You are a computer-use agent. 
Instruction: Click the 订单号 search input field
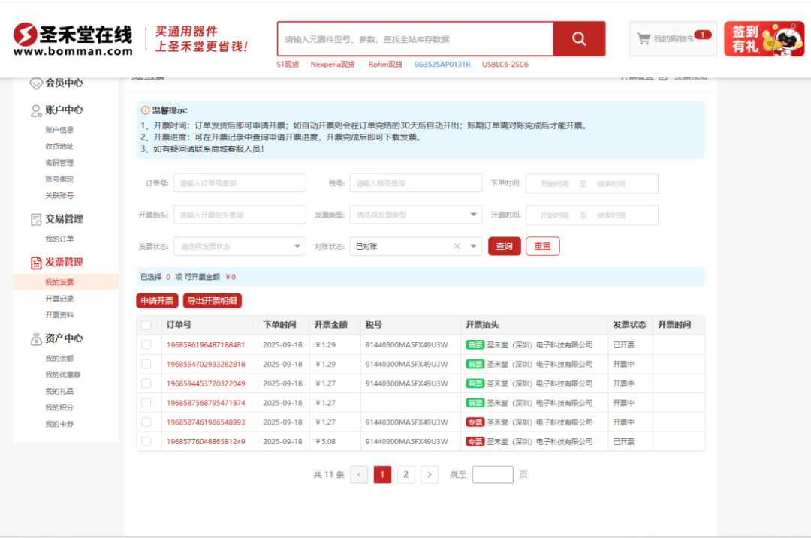[240, 183]
